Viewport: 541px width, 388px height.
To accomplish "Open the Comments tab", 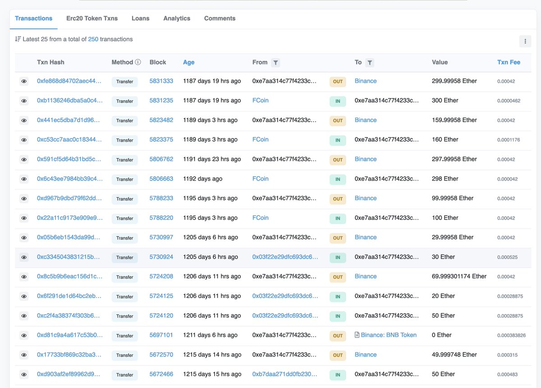I will coord(220,18).
